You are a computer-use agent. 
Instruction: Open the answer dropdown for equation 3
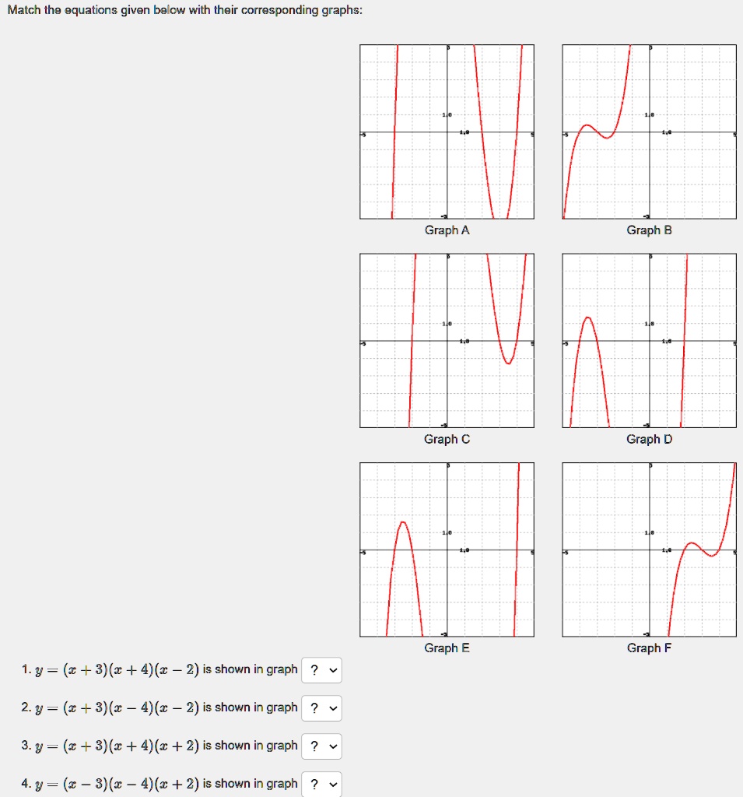click(x=321, y=746)
